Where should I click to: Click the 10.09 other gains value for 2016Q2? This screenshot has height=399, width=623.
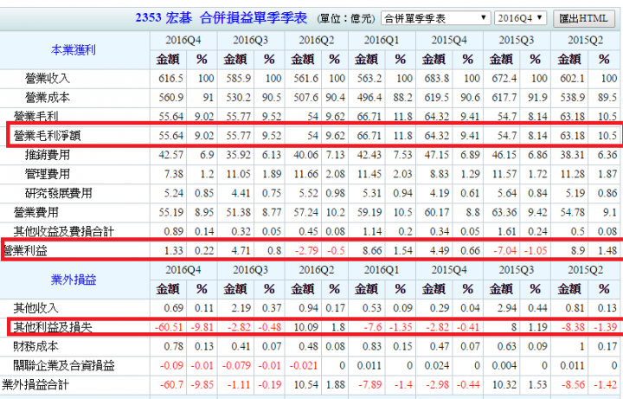pyautogui.click(x=306, y=327)
